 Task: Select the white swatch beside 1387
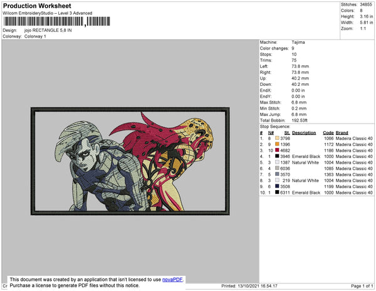tap(277, 162)
